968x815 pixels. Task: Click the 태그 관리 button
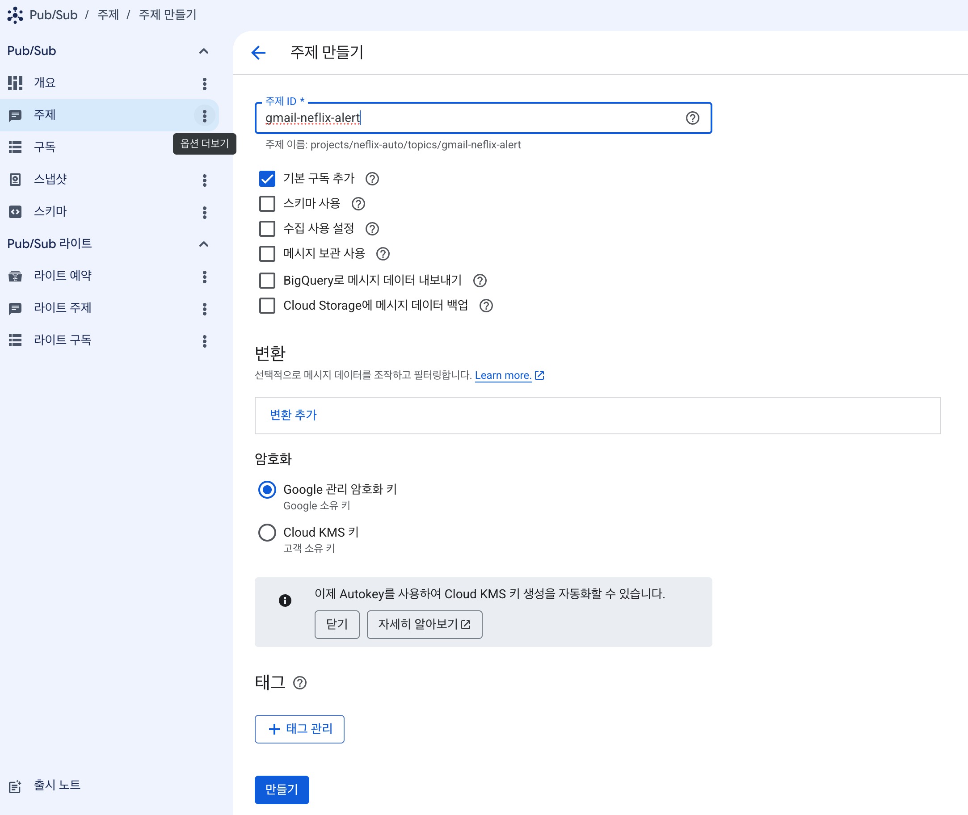(x=299, y=729)
